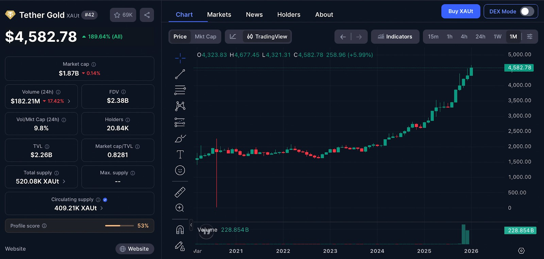Select the TradingView chart mode
This screenshot has height=259, width=544.
click(267, 37)
